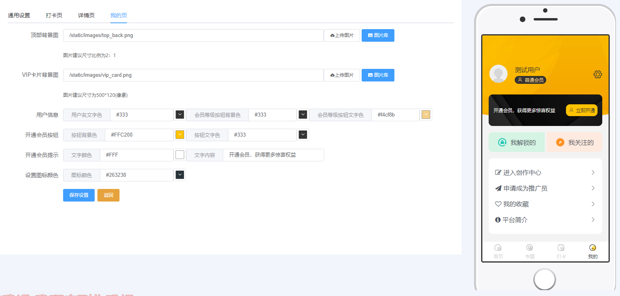Tap the 我的 icon in bottom nav
620x296 pixels.
pyautogui.click(x=592, y=248)
